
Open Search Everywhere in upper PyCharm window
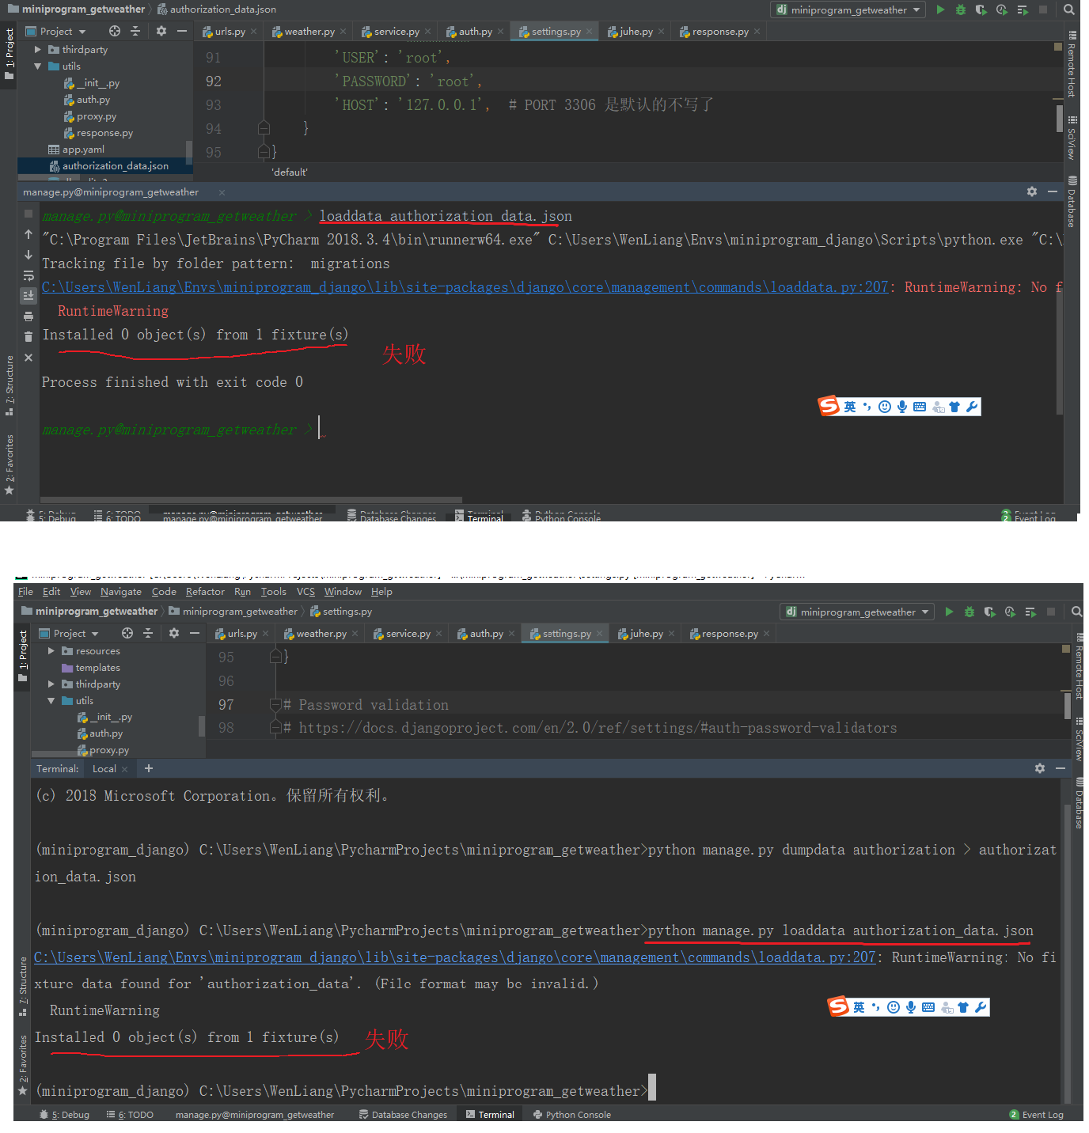[1069, 9]
